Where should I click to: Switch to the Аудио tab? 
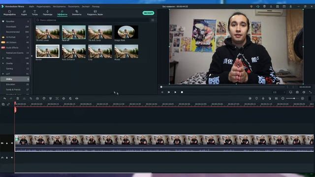[x=24, y=13]
